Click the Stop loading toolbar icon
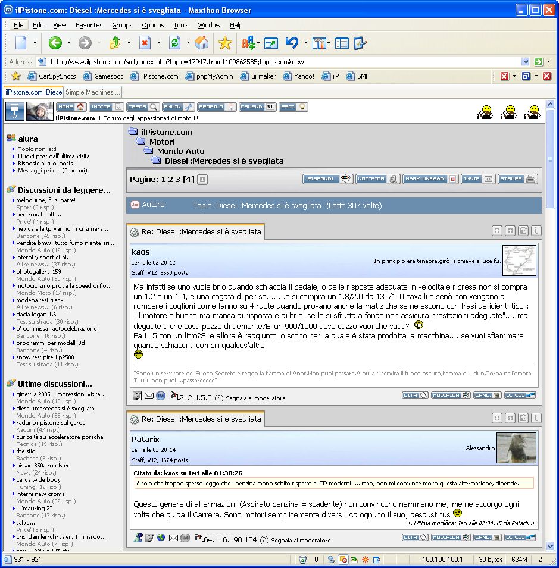Screen dimensions: 559x568 (145, 43)
